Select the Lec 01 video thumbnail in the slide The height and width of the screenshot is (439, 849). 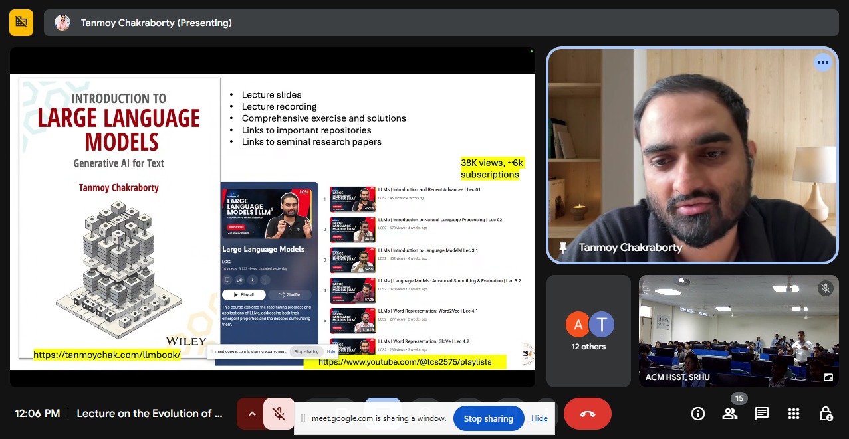[x=352, y=199]
